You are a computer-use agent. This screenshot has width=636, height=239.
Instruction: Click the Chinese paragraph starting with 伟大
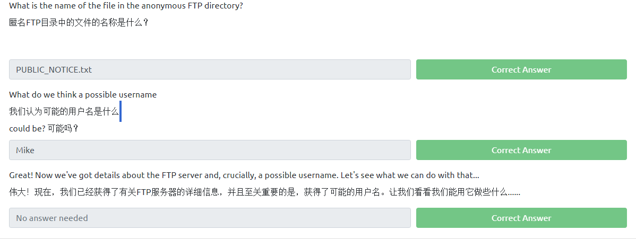point(264,192)
